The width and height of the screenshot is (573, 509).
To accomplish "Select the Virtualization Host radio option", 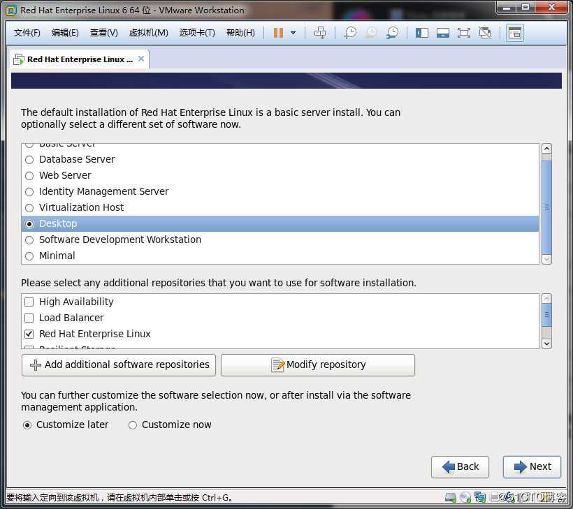I will click(29, 208).
